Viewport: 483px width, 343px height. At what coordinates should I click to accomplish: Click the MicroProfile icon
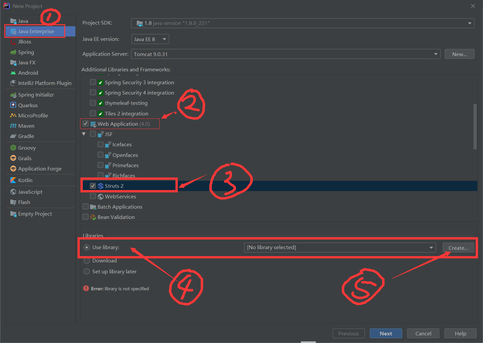13,115
